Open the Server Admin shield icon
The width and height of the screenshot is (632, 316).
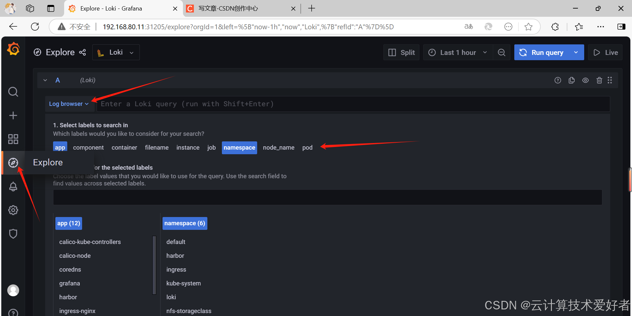[13, 234]
